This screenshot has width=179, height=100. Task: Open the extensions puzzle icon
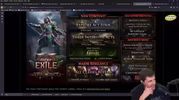pyautogui.click(x=174, y=7)
